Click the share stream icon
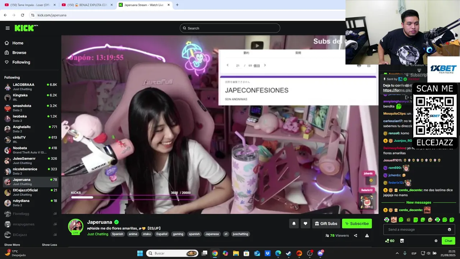The width and height of the screenshot is (460, 259). (x=355, y=236)
